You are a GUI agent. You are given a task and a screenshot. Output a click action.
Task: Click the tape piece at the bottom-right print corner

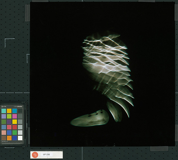159,148
